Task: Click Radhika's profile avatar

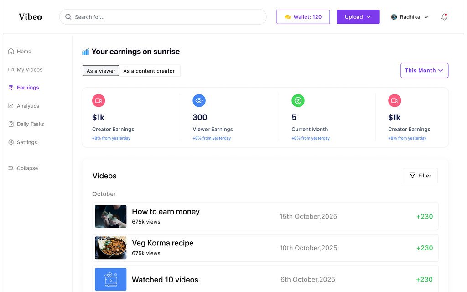Action: coord(394,17)
